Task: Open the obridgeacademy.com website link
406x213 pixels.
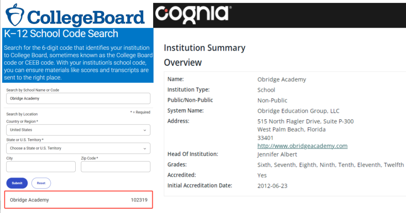Action: [x=302, y=146]
